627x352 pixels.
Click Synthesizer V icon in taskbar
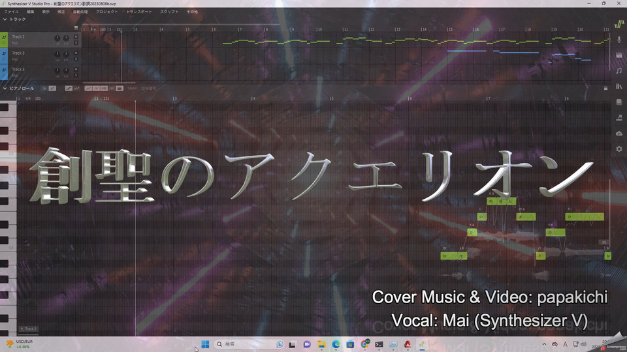click(423, 344)
